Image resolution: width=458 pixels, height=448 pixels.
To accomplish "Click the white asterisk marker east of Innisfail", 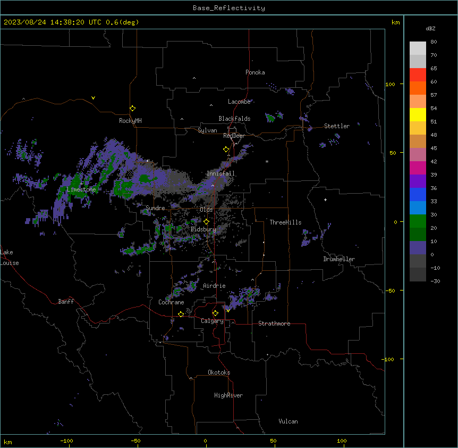I will pyautogui.click(x=267, y=161).
